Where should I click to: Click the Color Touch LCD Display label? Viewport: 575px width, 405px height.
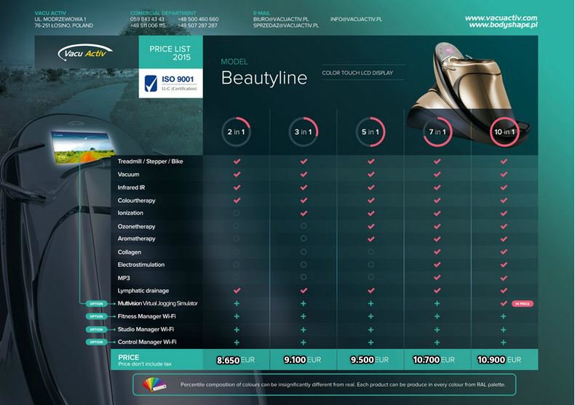pyautogui.click(x=362, y=73)
